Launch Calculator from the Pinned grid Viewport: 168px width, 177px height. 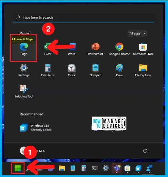(48, 70)
